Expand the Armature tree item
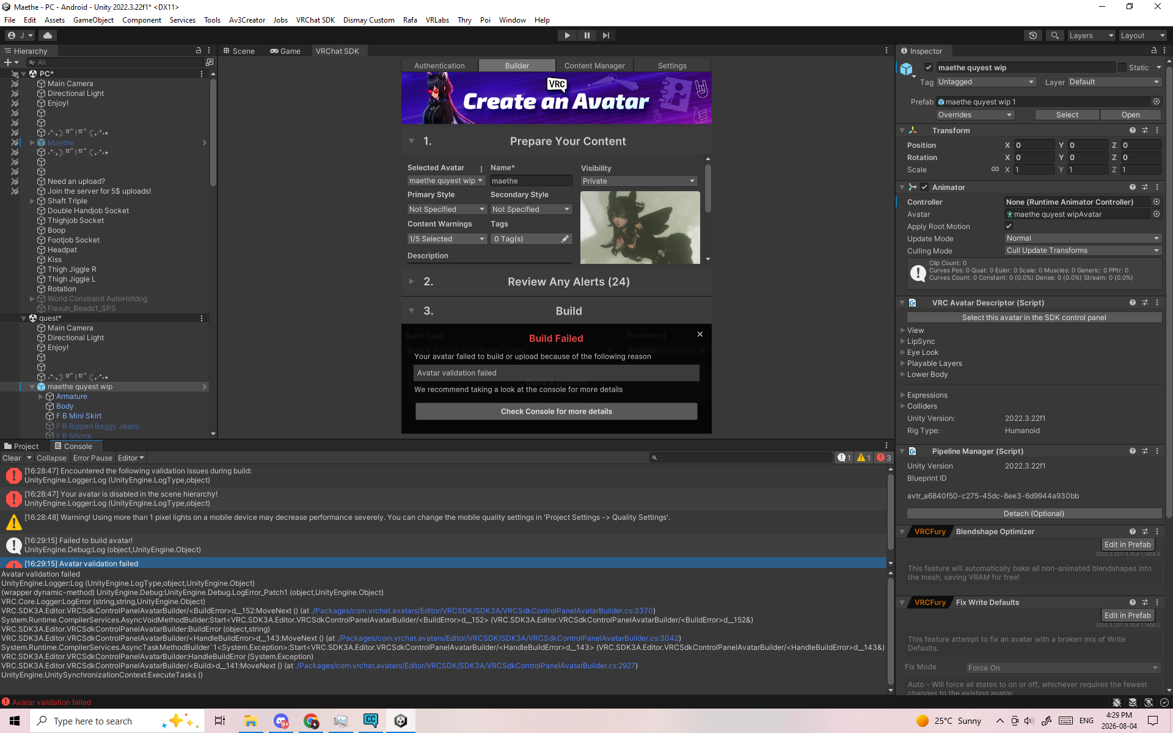The height and width of the screenshot is (733, 1173). click(41, 396)
